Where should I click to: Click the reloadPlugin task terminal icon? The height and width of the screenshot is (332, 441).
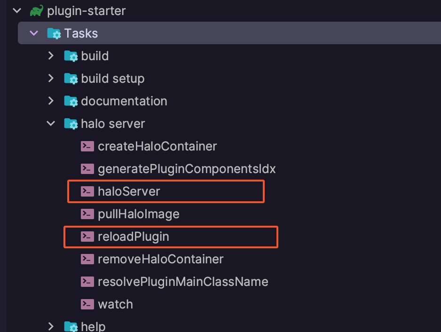(x=87, y=237)
